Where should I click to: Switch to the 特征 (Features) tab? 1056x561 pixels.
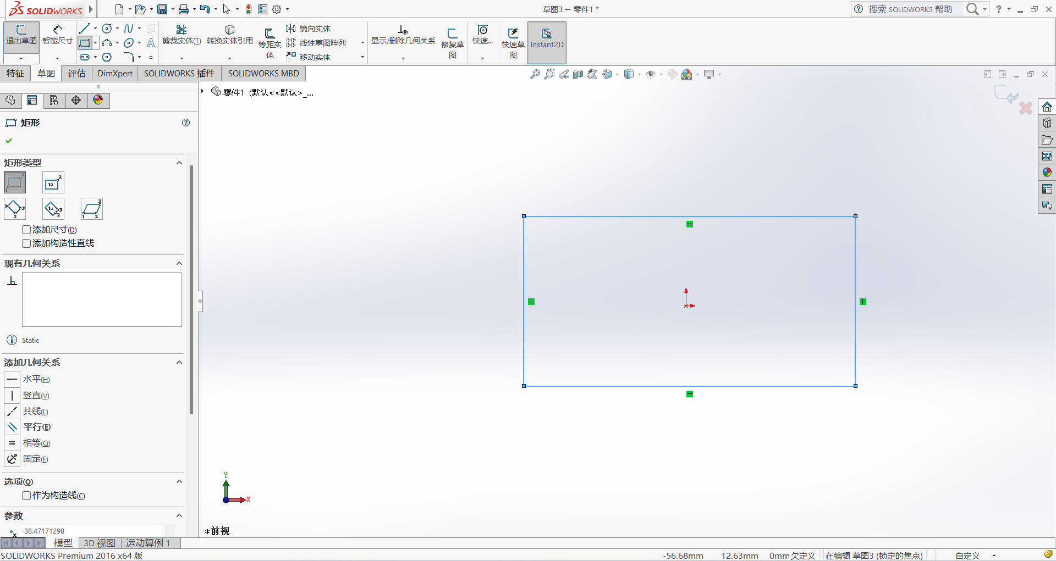15,73
